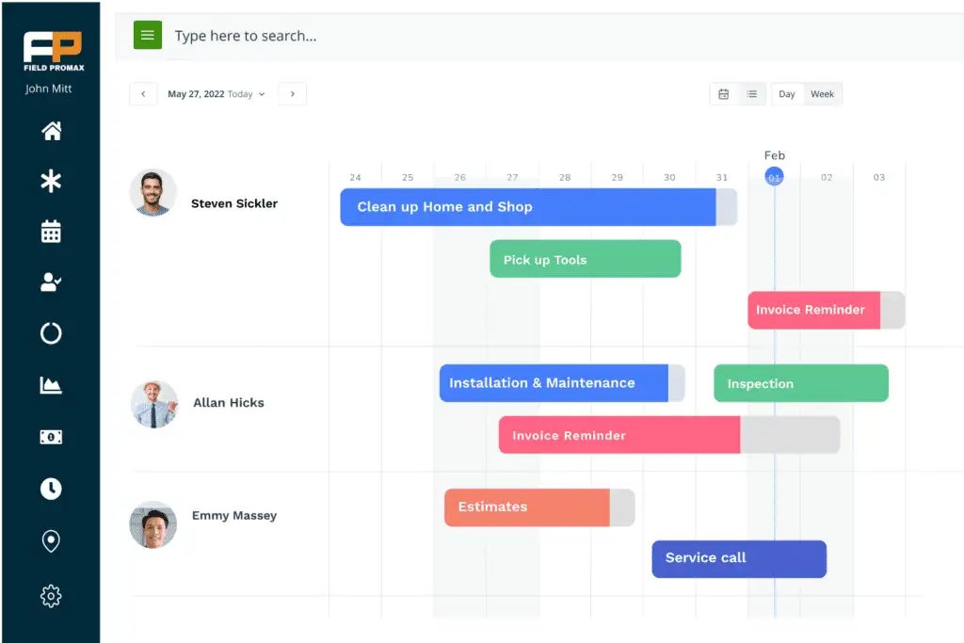Open the settings gear icon
964x643 pixels.
[x=51, y=596]
